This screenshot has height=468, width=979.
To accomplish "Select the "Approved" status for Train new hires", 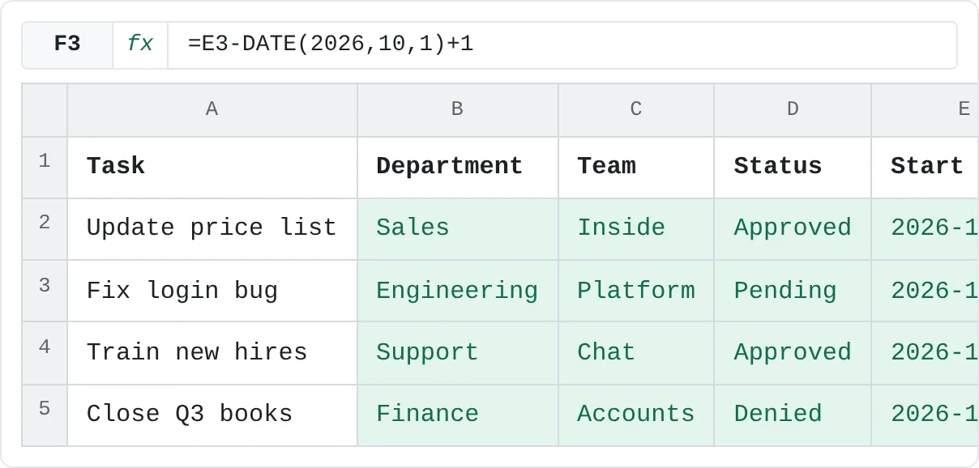I will [x=793, y=352].
